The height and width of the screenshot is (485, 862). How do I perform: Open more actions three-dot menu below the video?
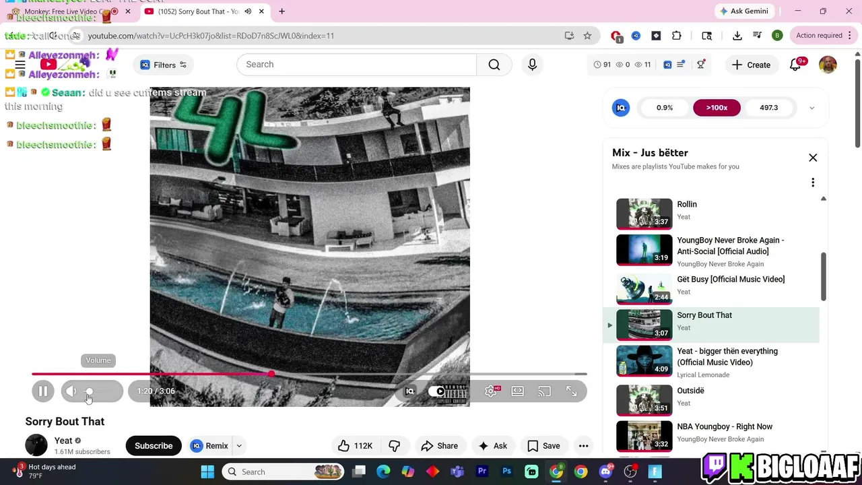[584, 446]
